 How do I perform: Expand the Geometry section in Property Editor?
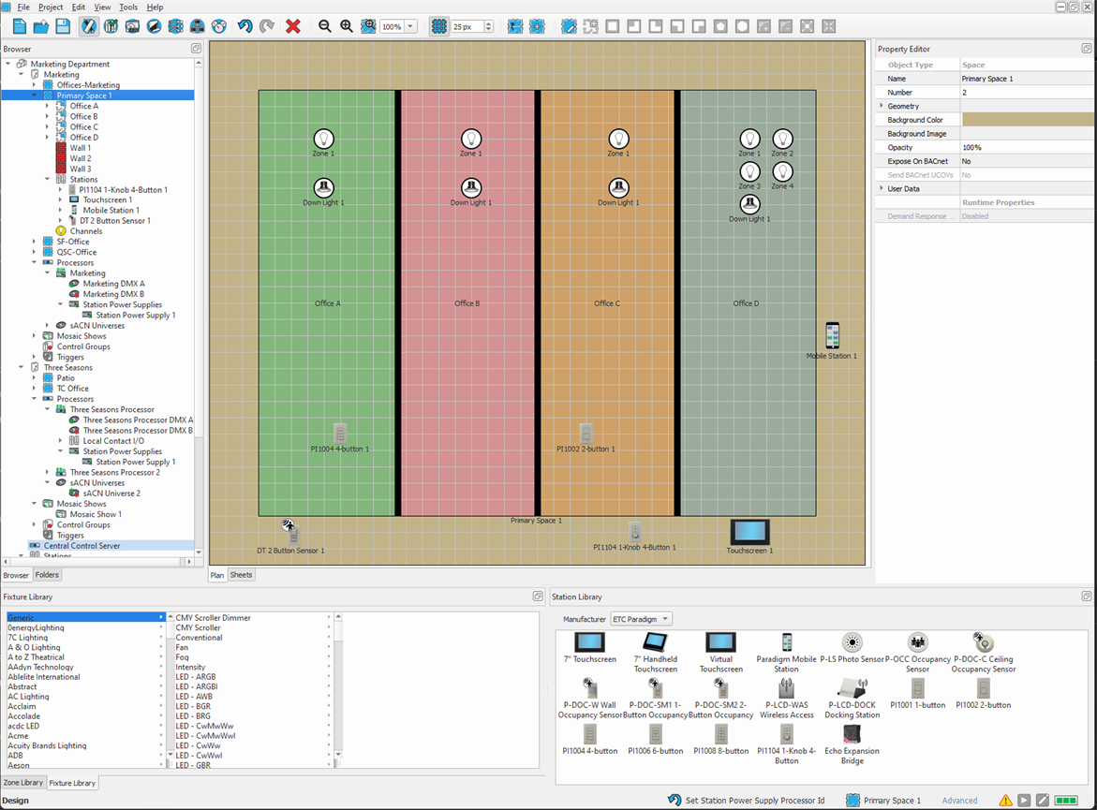pyautogui.click(x=882, y=107)
